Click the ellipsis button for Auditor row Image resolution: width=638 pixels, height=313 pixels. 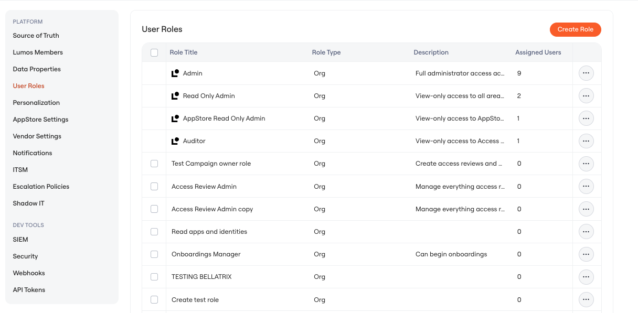tap(586, 141)
